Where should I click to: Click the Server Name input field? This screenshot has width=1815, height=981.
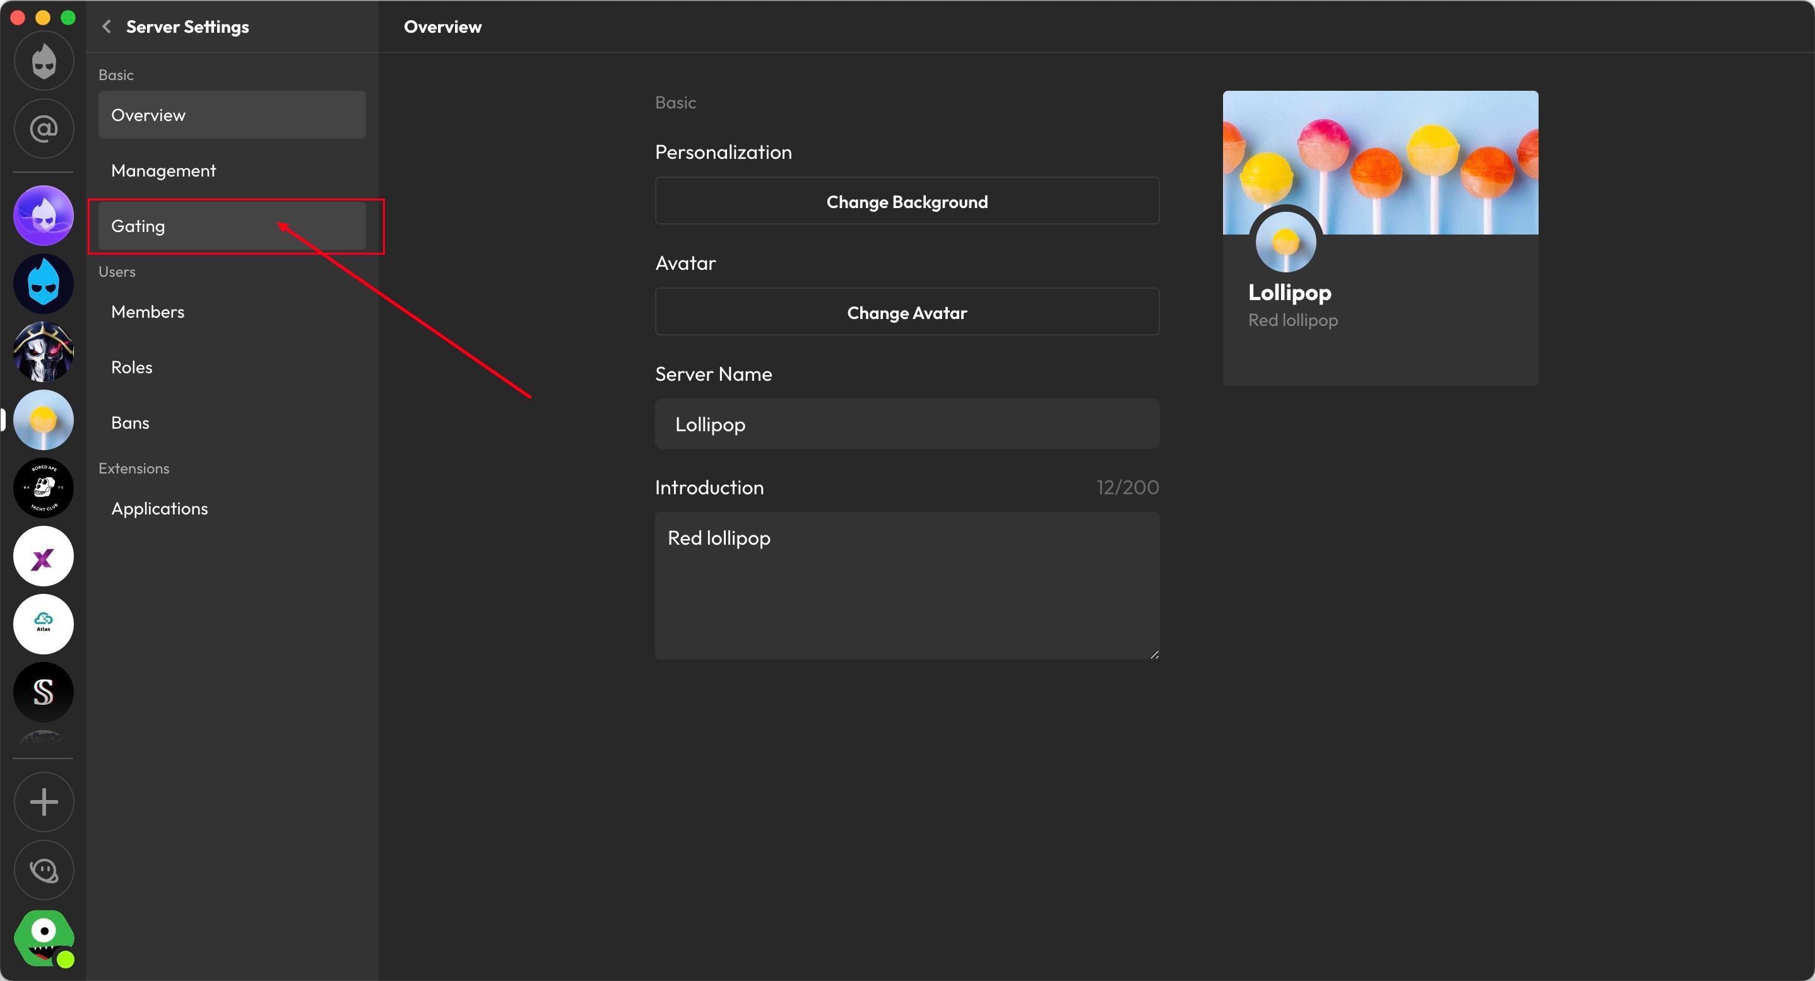907,424
